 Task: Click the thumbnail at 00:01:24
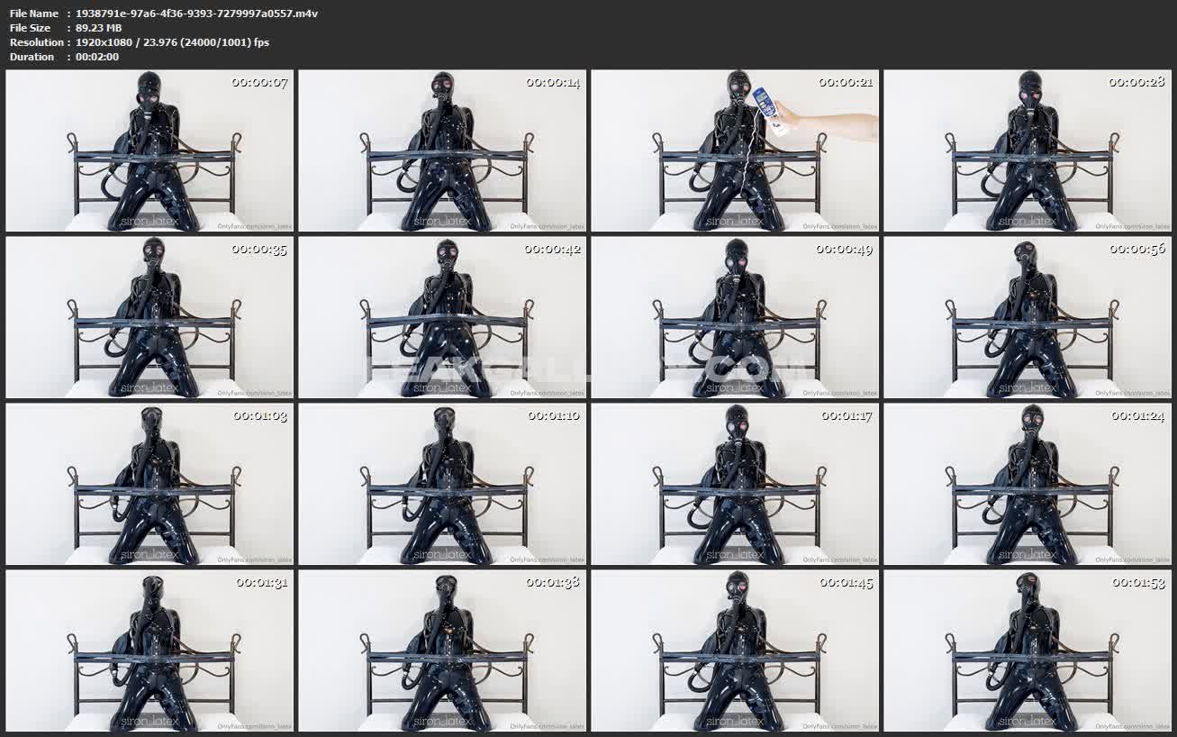[x=1028, y=484]
